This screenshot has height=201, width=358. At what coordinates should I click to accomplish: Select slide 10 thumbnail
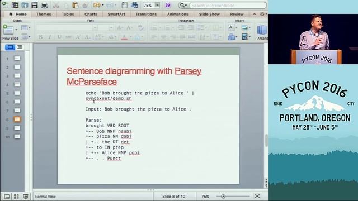17,136
